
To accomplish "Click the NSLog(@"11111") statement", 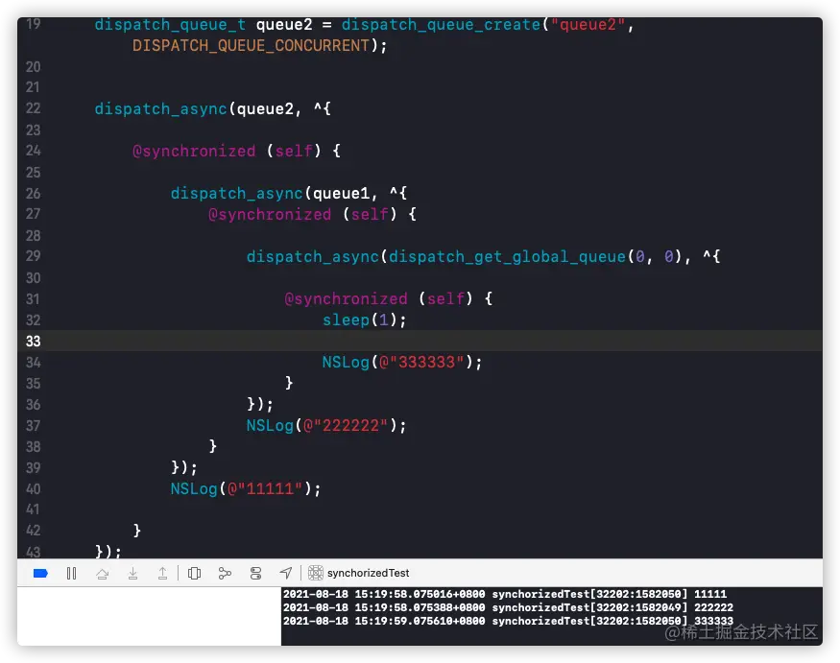I will click(246, 489).
